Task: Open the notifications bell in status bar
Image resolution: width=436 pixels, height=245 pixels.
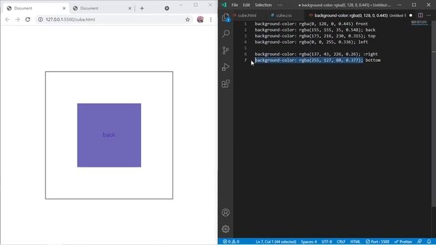Action: pyautogui.click(x=429, y=242)
